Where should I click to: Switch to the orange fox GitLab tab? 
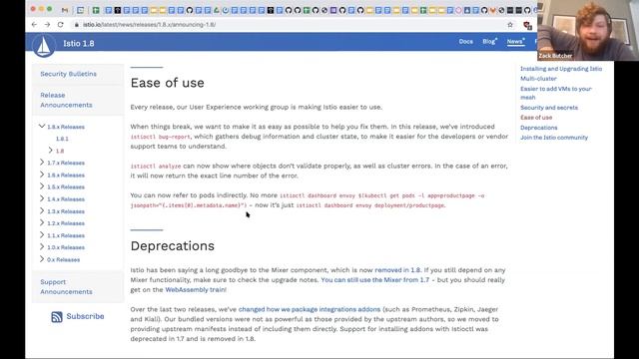tap(493, 10)
